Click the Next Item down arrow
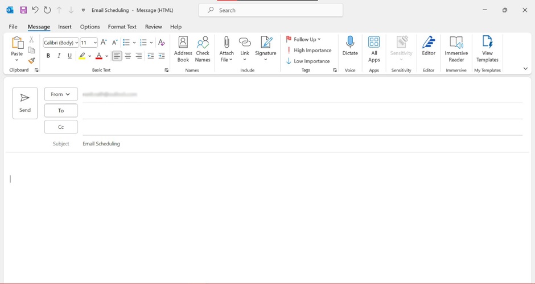The width and height of the screenshot is (535, 284). [x=71, y=10]
